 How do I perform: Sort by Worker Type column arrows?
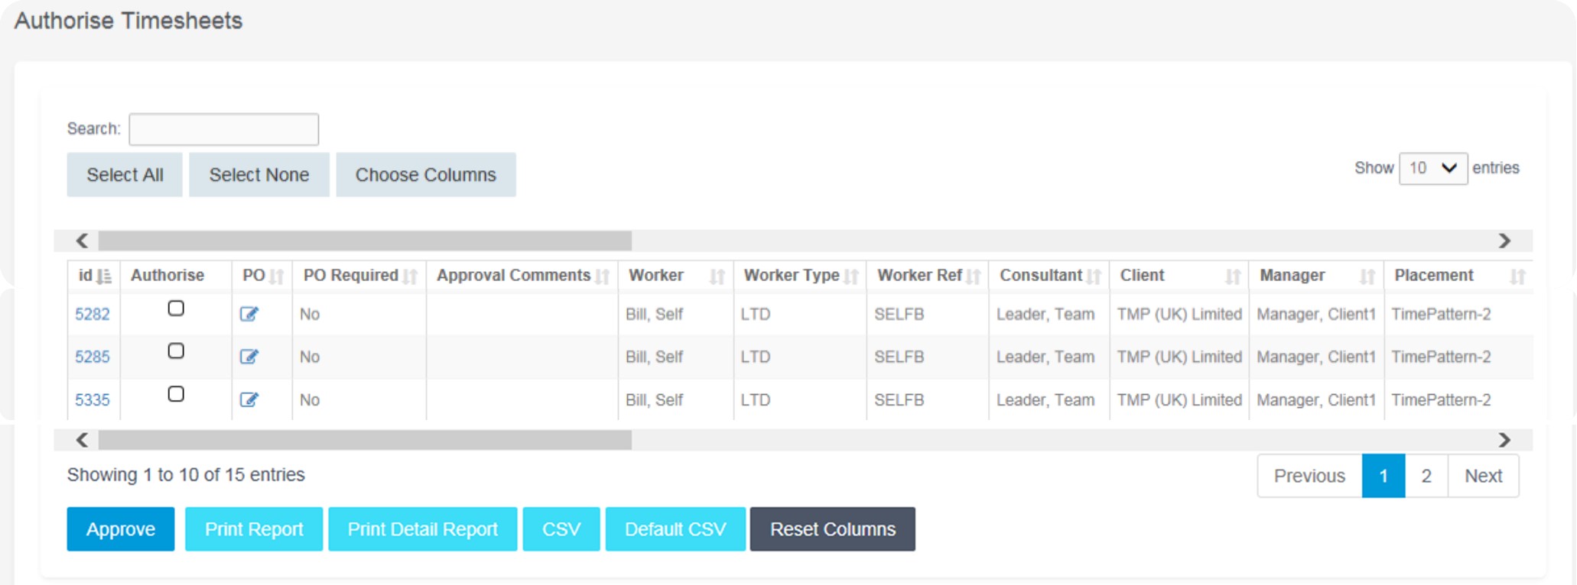click(851, 276)
